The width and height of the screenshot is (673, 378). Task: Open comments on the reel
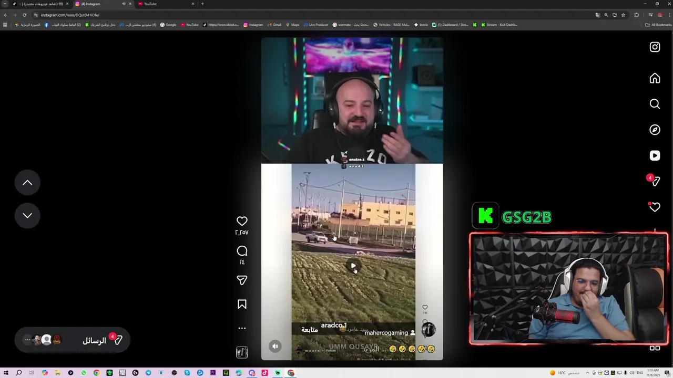click(x=242, y=251)
